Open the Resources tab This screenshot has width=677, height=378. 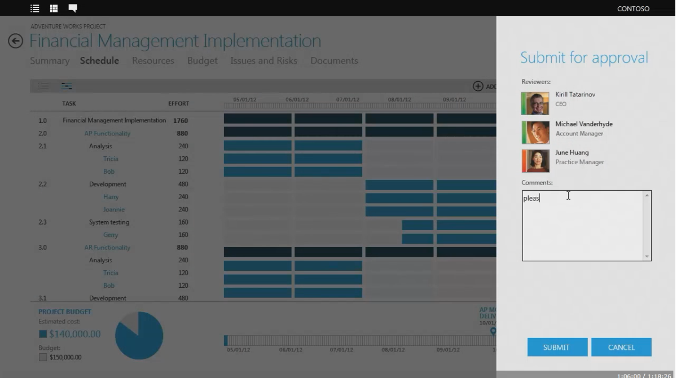(153, 61)
